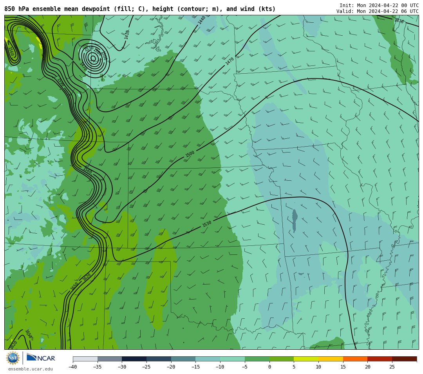Image resolution: width=423 pixels, height=374 pixels.
Task: Pick the dark brown above-25 color segment
Action: tap(404, 359)
